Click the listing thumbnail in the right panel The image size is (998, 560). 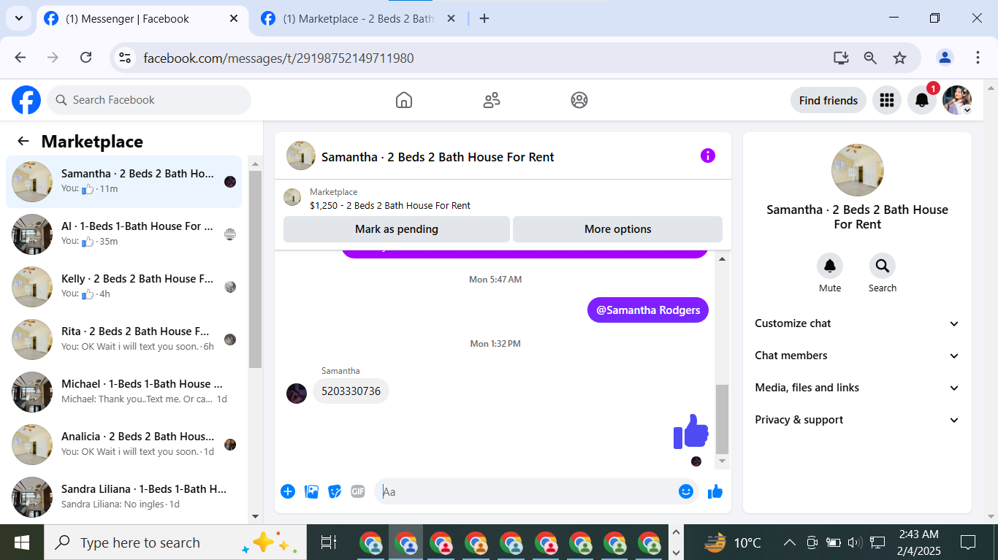tap(858, 170)
